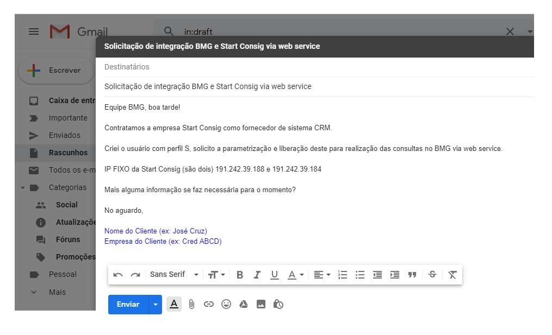Clear the in:draft search with X
Screen dimensions: 552x335
tap(510, 31)
